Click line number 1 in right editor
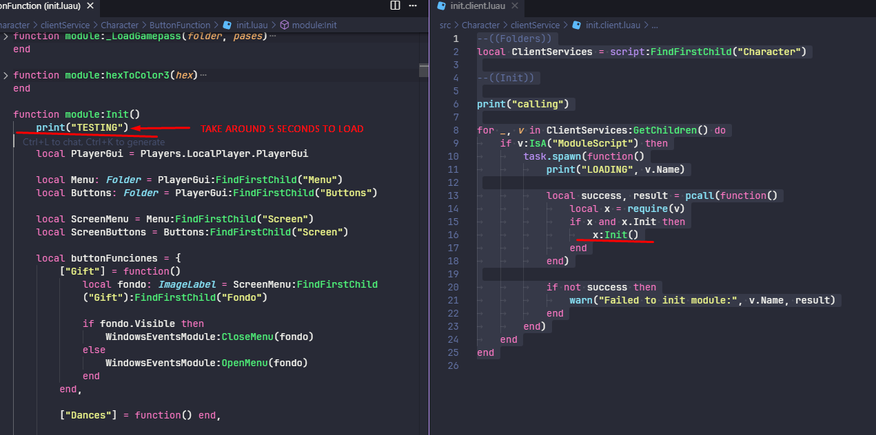The width and height of the screenshot is (876, 435). coord(456,39)
